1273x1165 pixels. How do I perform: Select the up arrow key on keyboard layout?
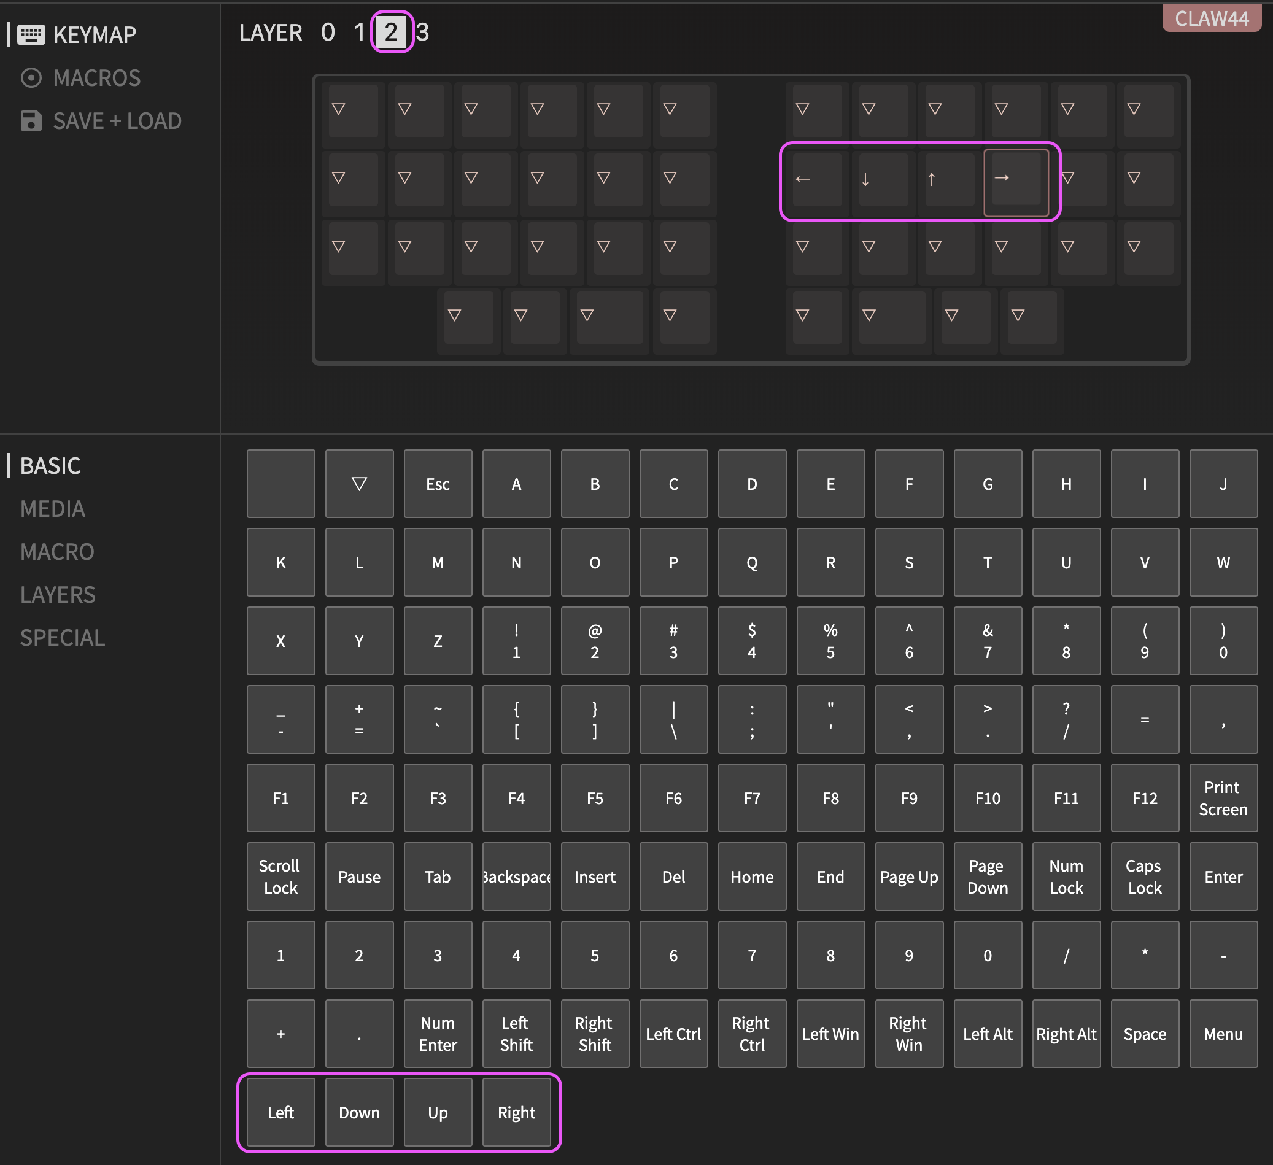(x=949, y=179)
